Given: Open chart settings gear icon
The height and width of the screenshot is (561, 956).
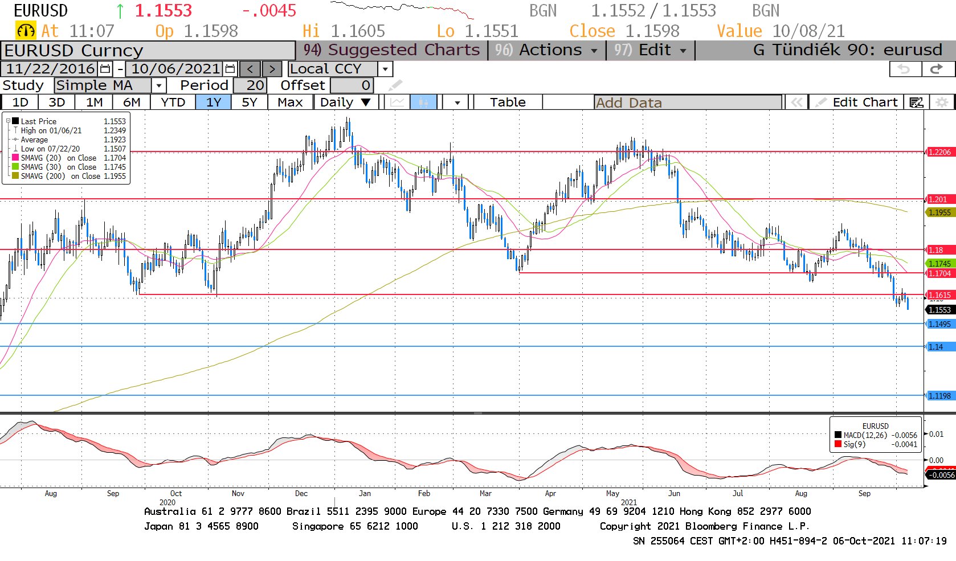Looking at the screenshot, I should (x=942, y=103).
